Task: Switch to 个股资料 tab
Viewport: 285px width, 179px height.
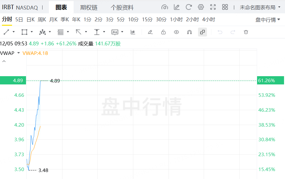Action: 122,7
